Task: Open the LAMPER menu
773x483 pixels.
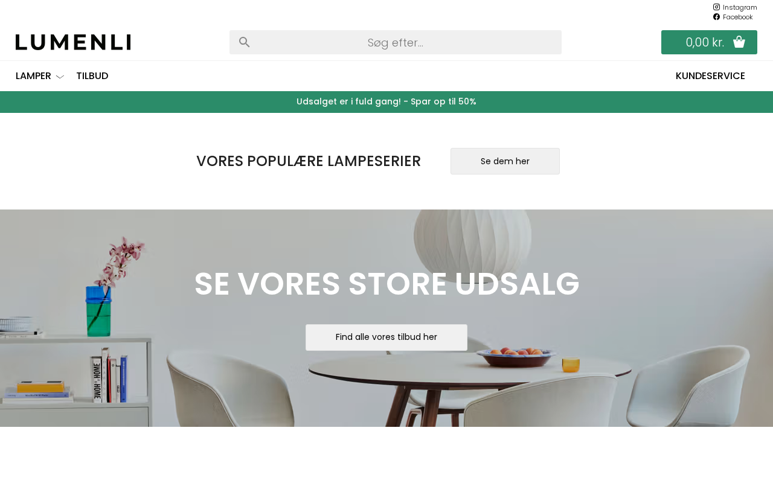Action: tap(33, 76)
